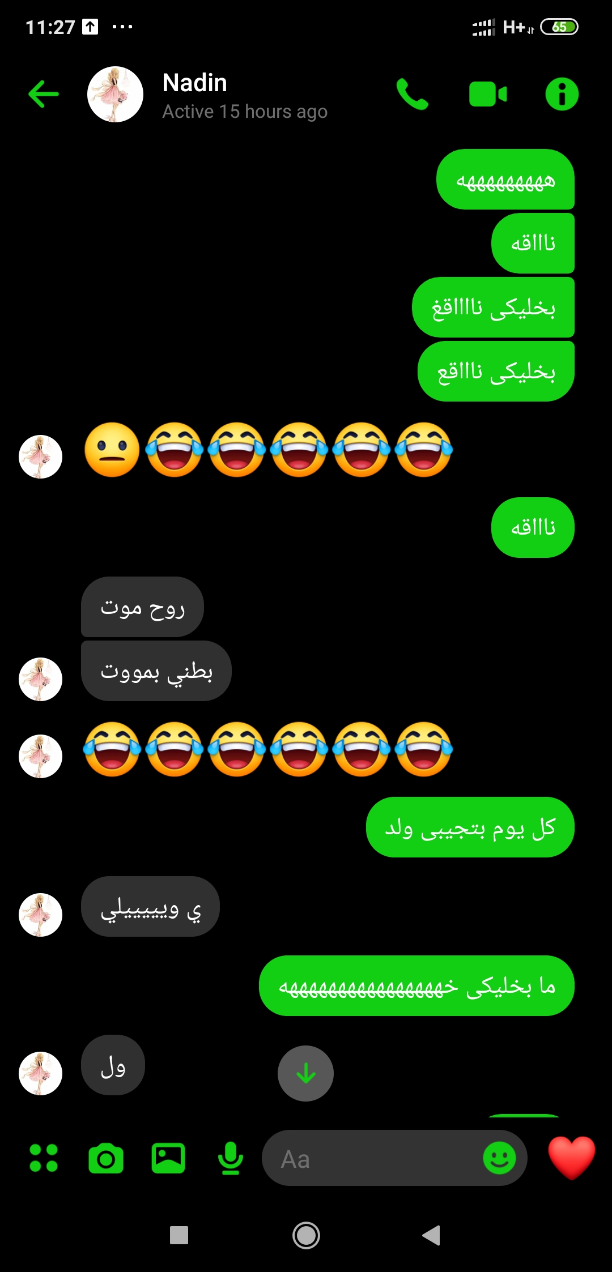Screen dimensions: 612x1272
Task: Start a voice call with Nadin
Action: pos(413,94)
